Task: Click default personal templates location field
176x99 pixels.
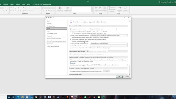Action: click(x=109, y=46)
